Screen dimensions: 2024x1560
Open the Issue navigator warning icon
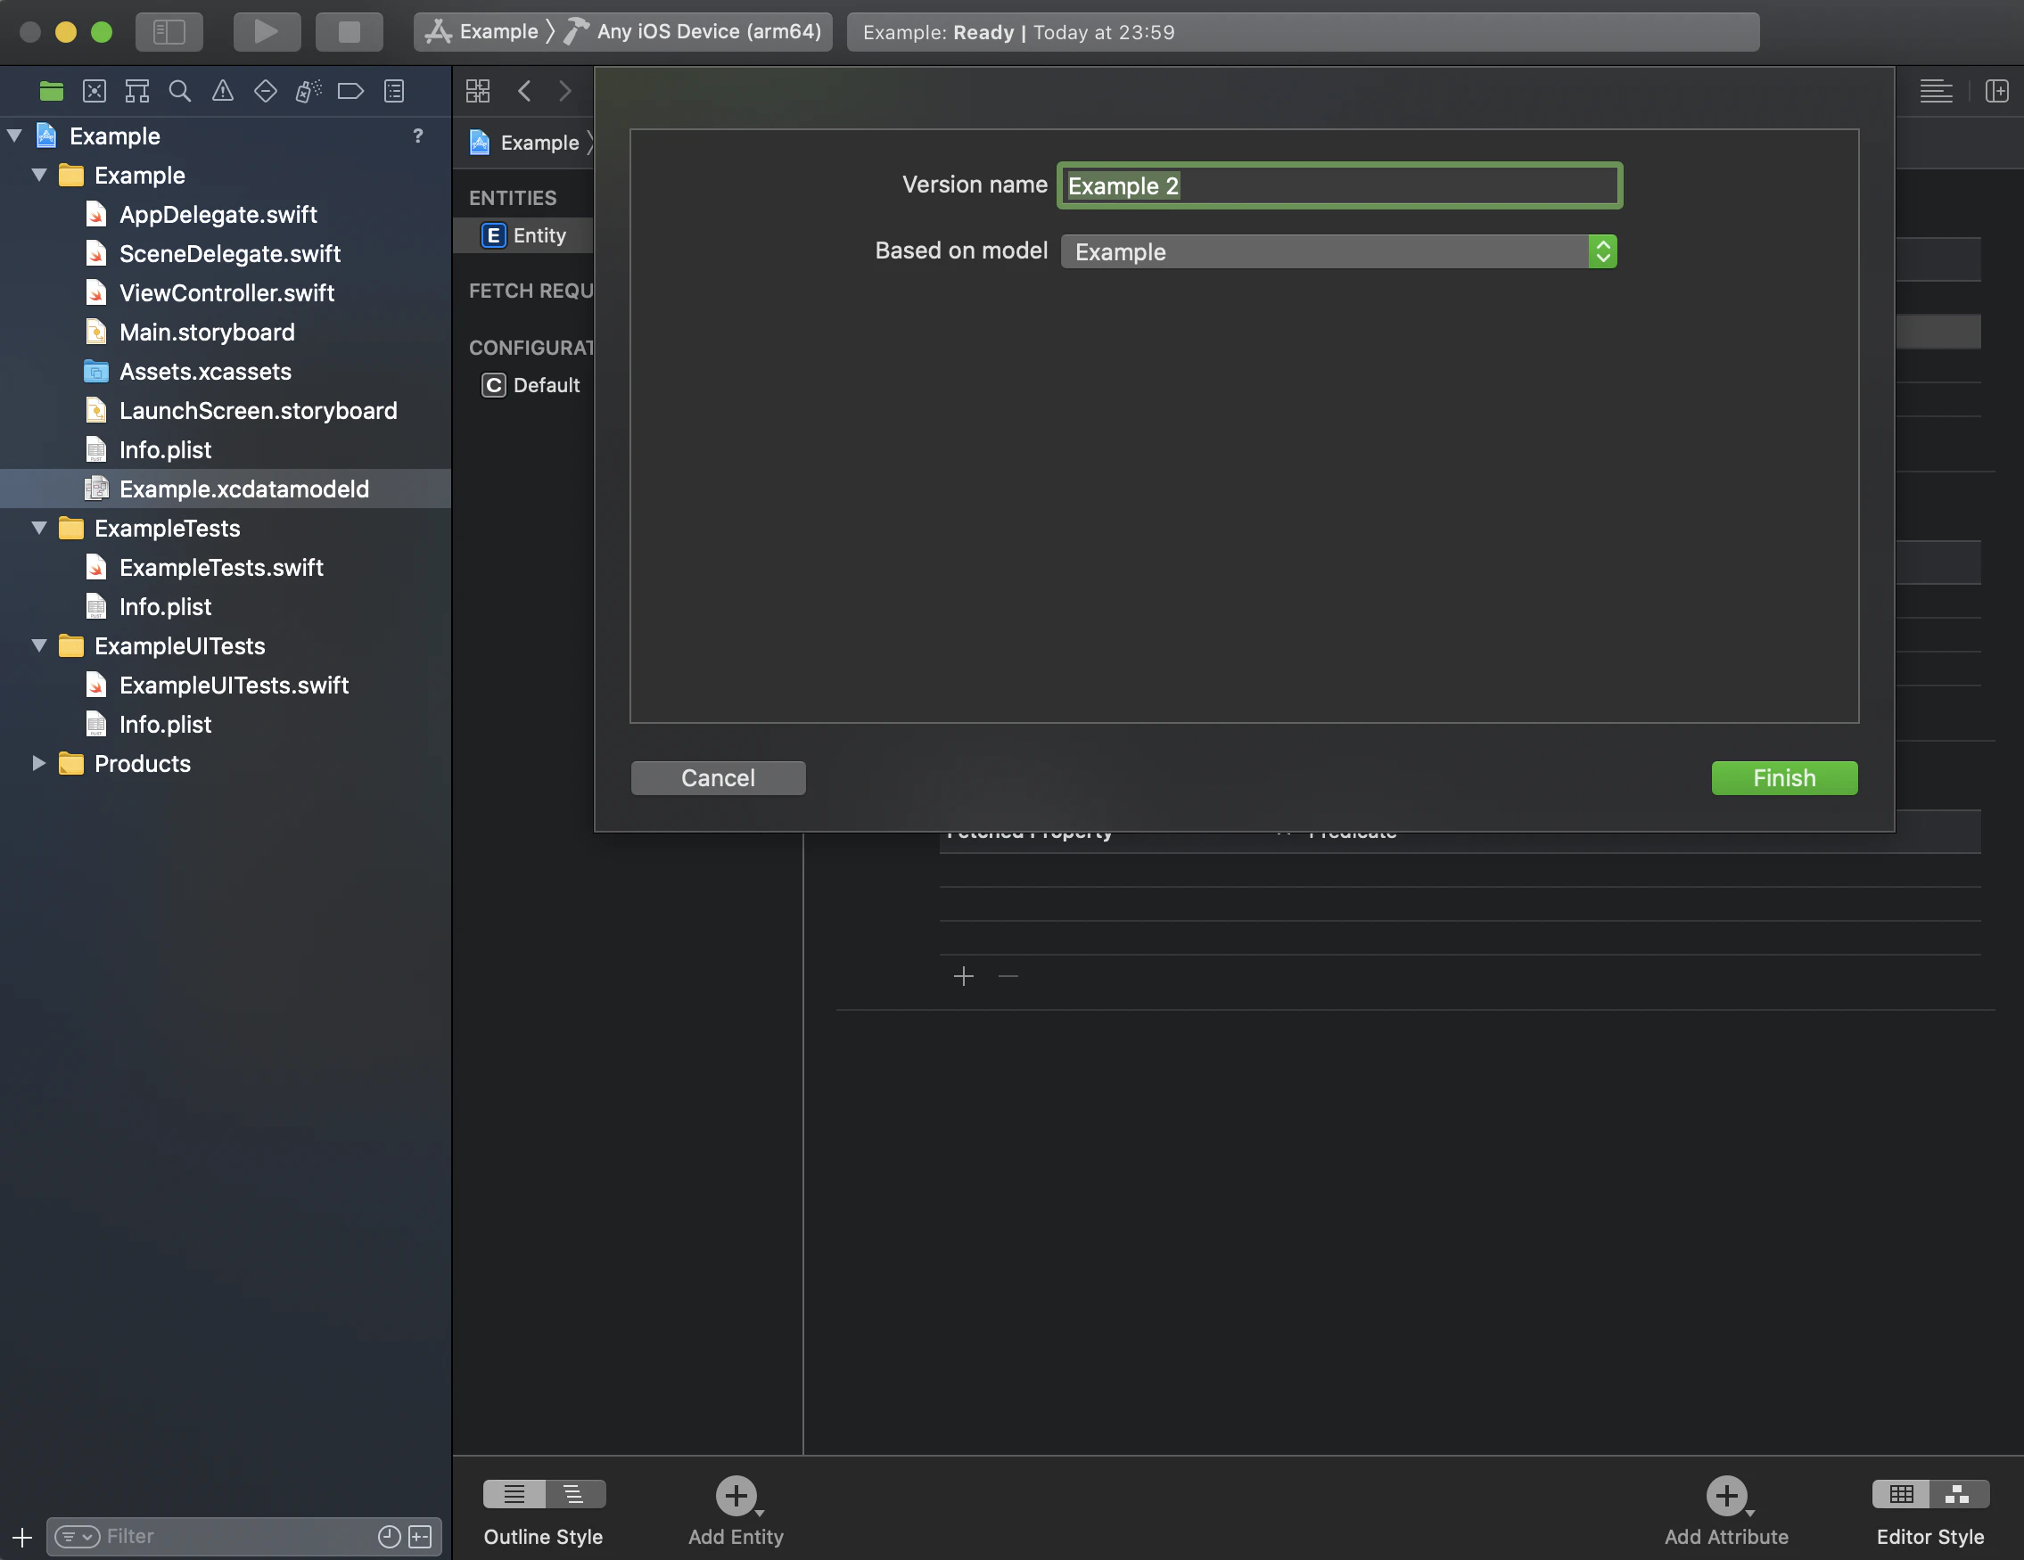coord(222,91)
